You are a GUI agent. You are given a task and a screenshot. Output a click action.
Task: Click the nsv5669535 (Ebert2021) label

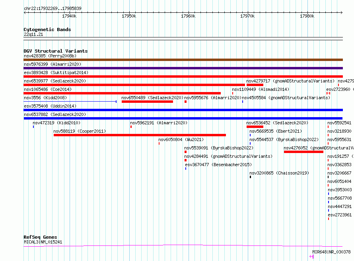(x=276, y=131)
